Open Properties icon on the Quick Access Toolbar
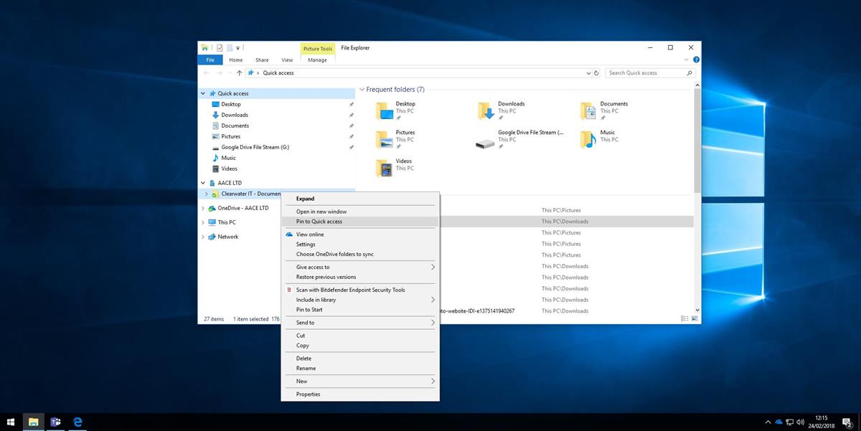This screenshot has width=861, height=431. 220,47
